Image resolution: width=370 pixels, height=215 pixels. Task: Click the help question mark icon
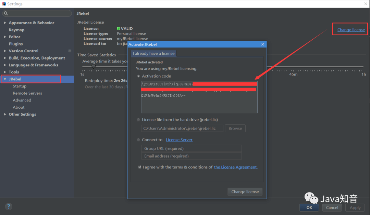click(9, 206)
